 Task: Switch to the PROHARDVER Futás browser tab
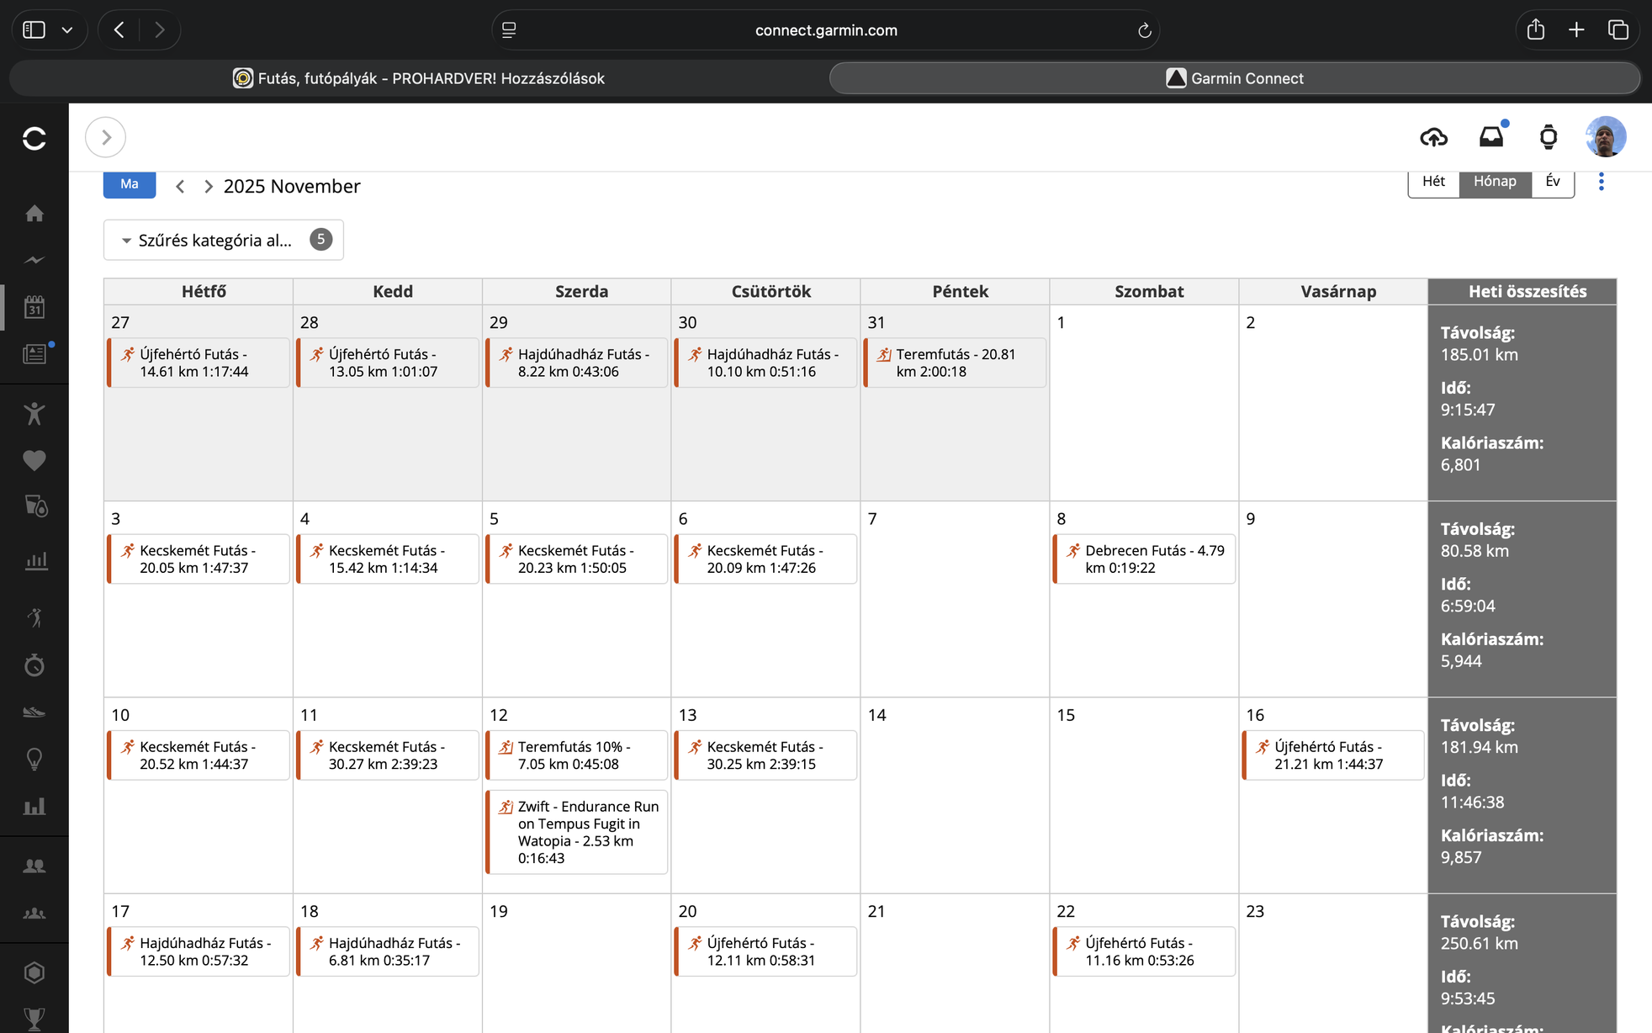[419, 78]
